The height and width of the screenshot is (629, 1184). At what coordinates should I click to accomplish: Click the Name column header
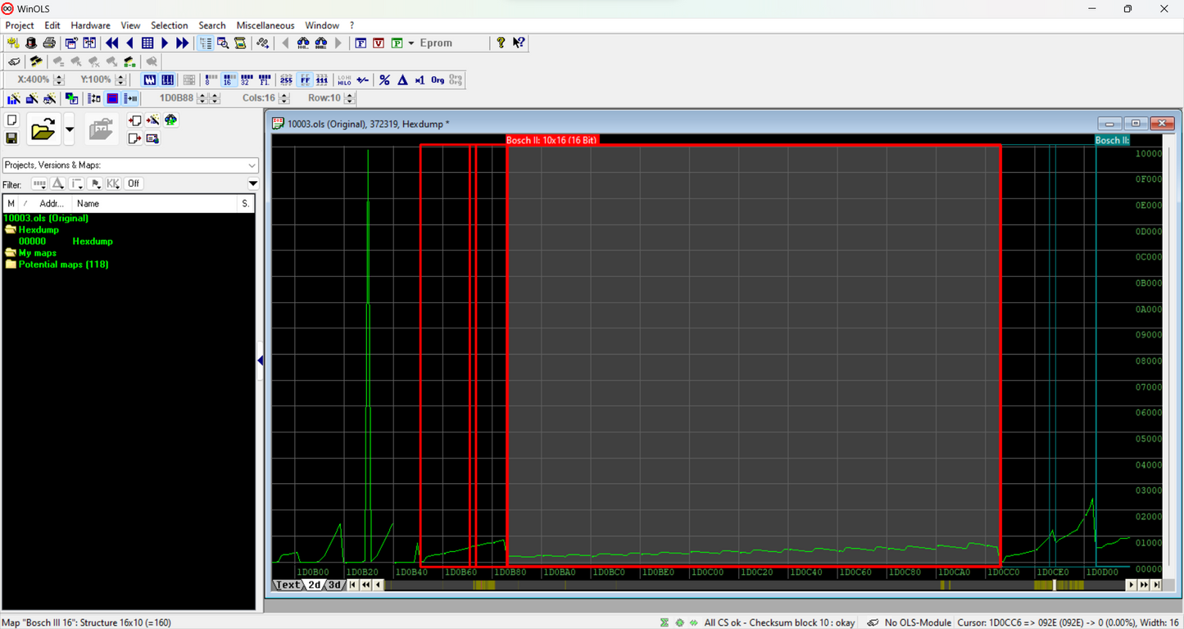point(88,204)
